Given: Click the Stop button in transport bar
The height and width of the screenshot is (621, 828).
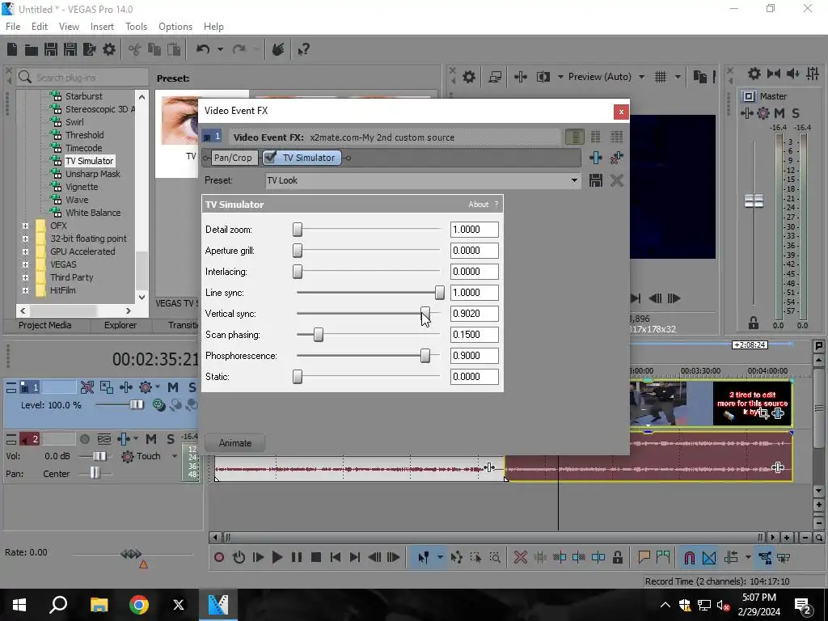Looking at the screenshot, I should click(x=316, y=557).
